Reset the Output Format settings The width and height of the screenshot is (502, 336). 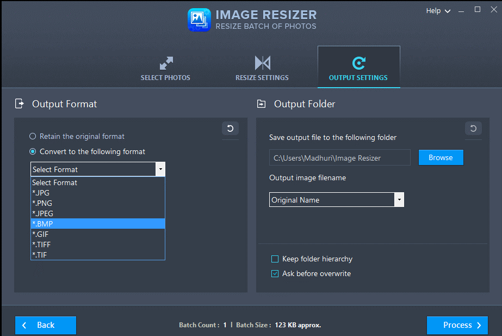[230, 129]
